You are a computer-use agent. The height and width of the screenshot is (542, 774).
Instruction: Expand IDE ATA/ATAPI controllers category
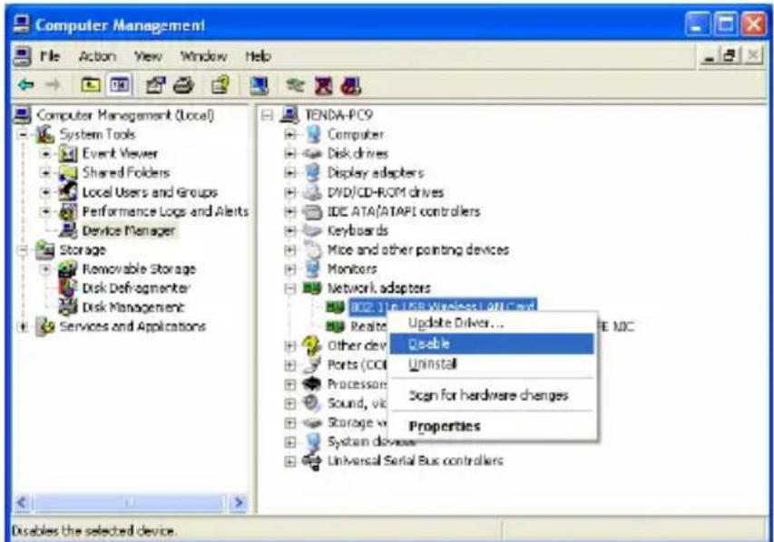pyautogui.click(x=290, y=211)
